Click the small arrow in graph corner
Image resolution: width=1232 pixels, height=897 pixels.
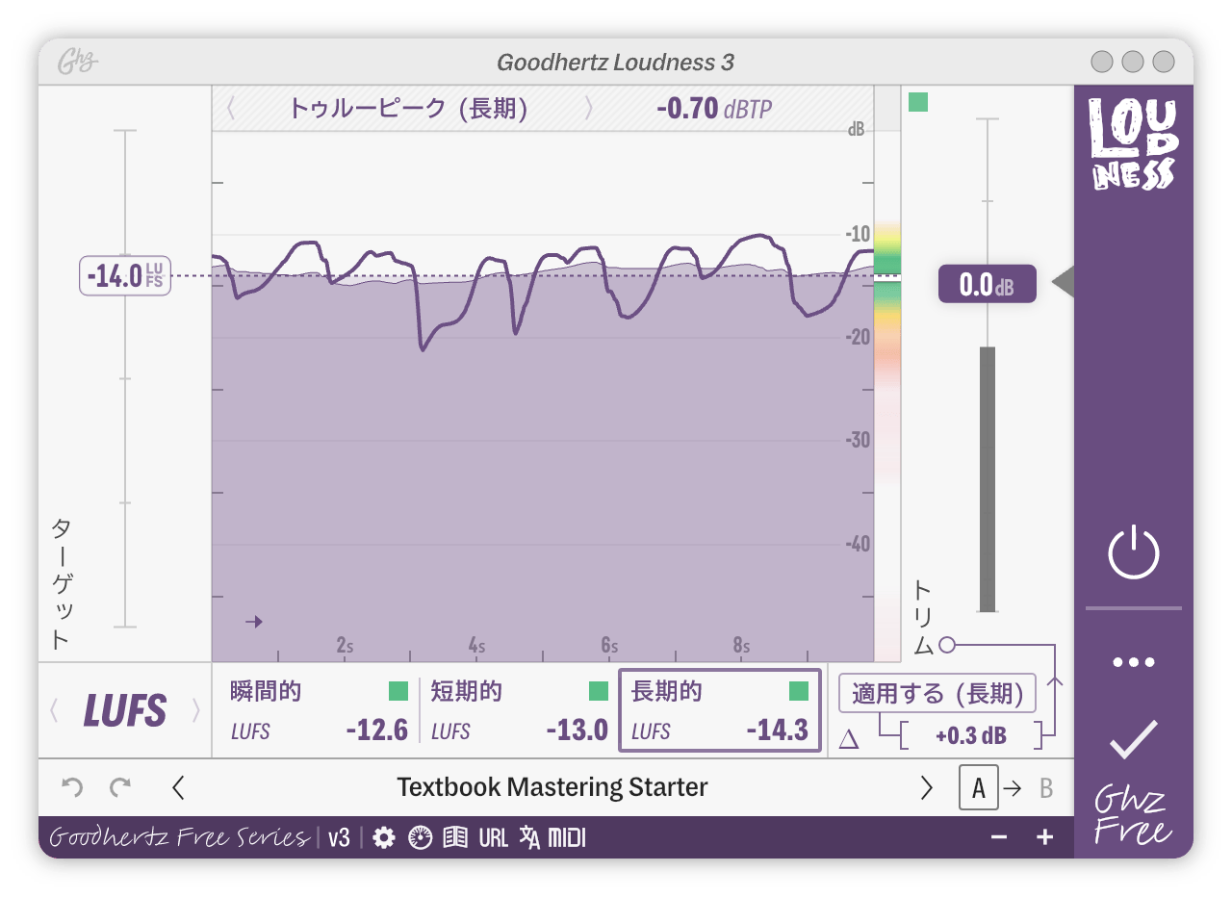[x=254, y=622]
